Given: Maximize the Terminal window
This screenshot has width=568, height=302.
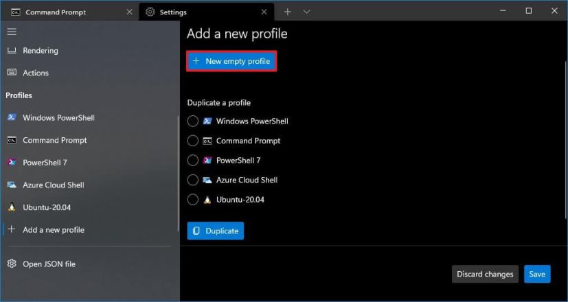Looking at the screenshot, I should (x=529, y=11).
